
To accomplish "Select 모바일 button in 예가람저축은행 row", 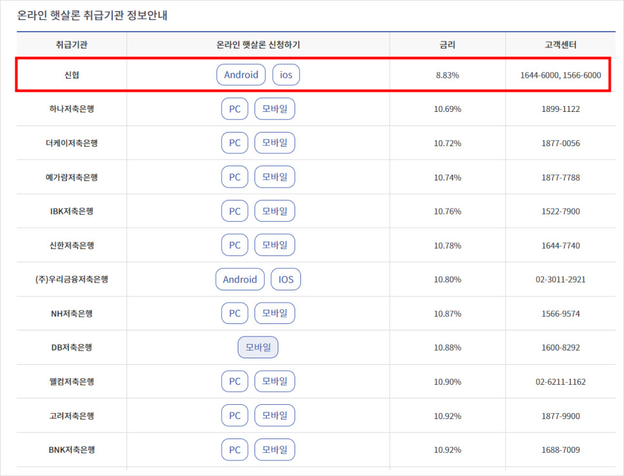I will (x=275, y=177).
